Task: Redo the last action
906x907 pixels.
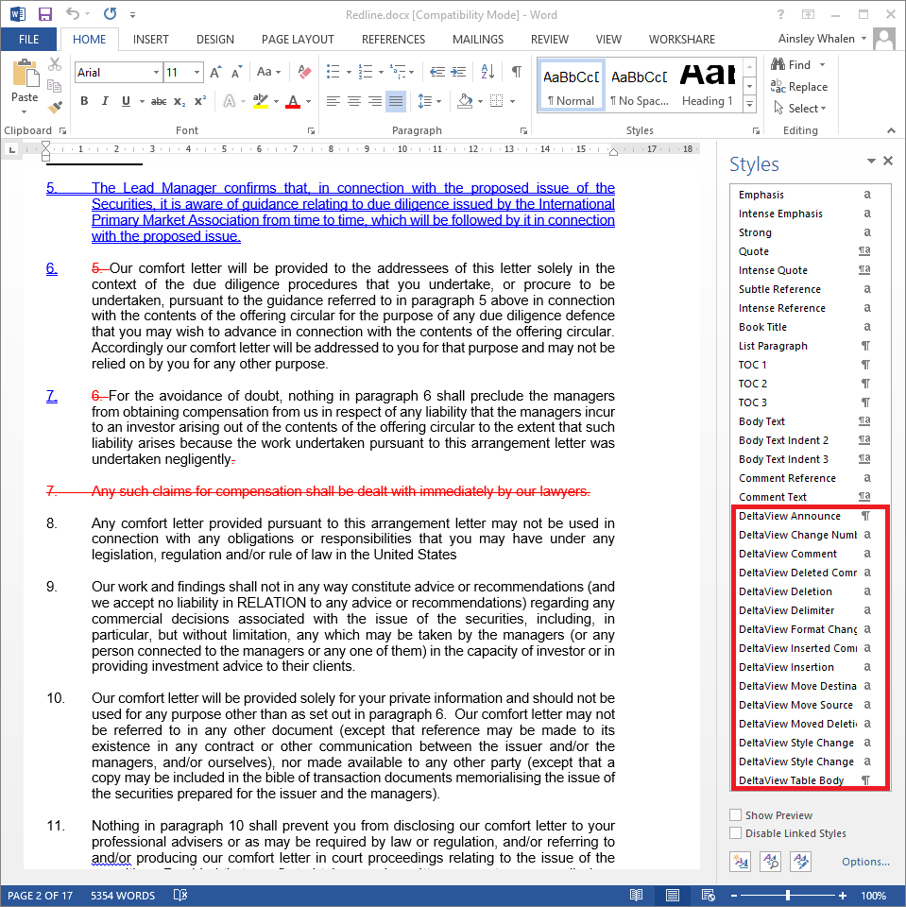Action: [x=110, y=14]
